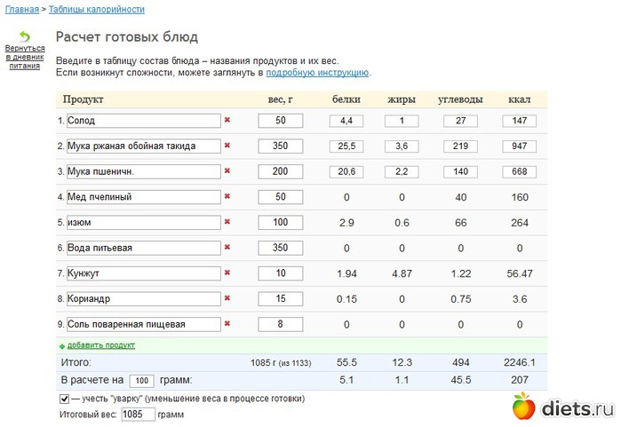Click the green return arrow icon
621x427 pixels.
tap(24, 36)
